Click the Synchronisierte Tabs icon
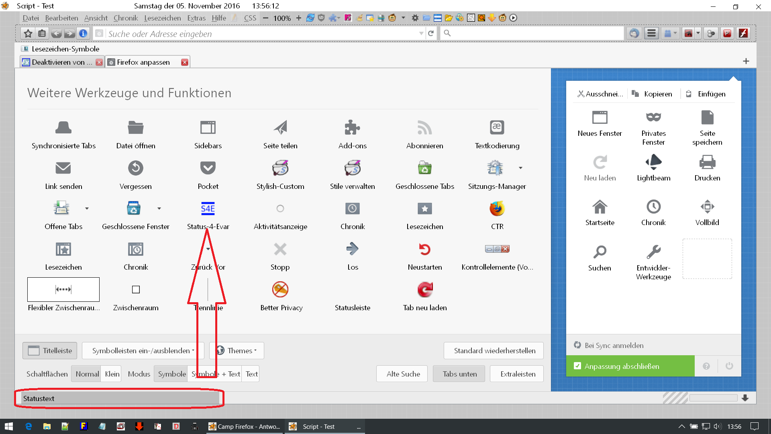Image resolution: width=771 pixels, height=434 pixels. 63,128
